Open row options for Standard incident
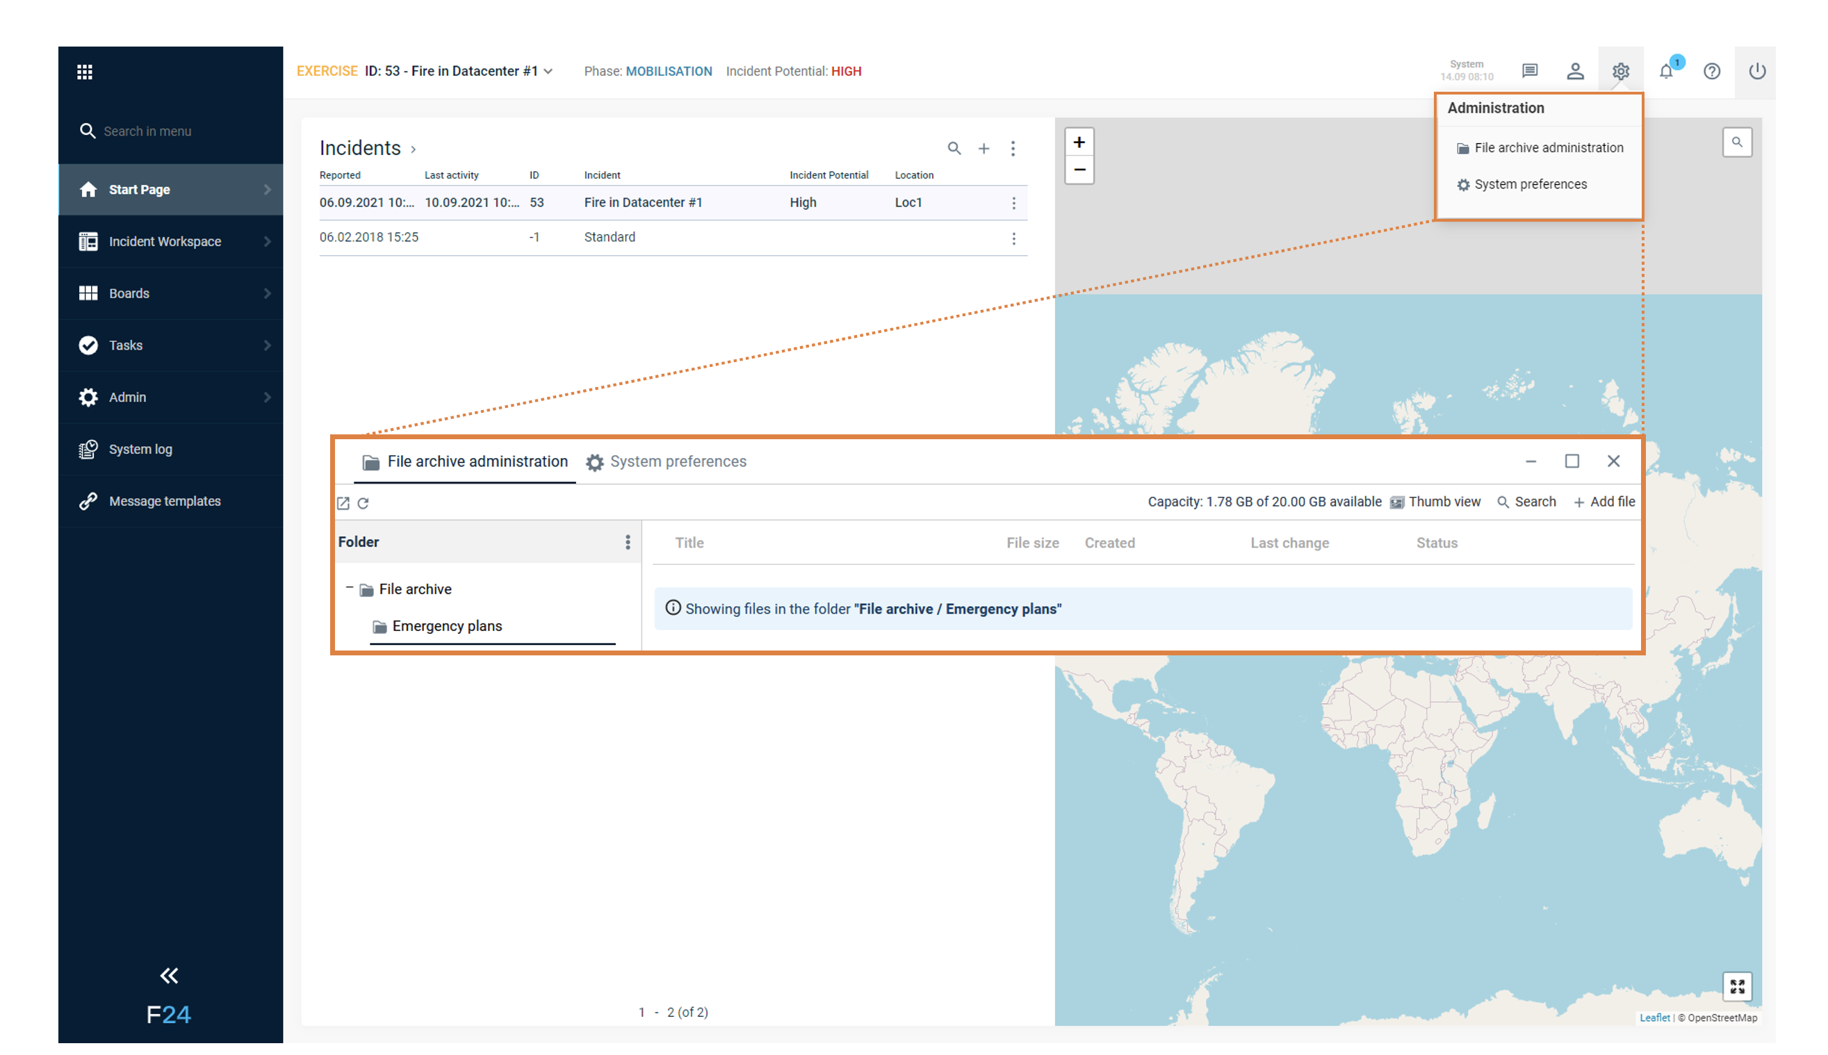1828x1055 pixels. (1013, 238)
